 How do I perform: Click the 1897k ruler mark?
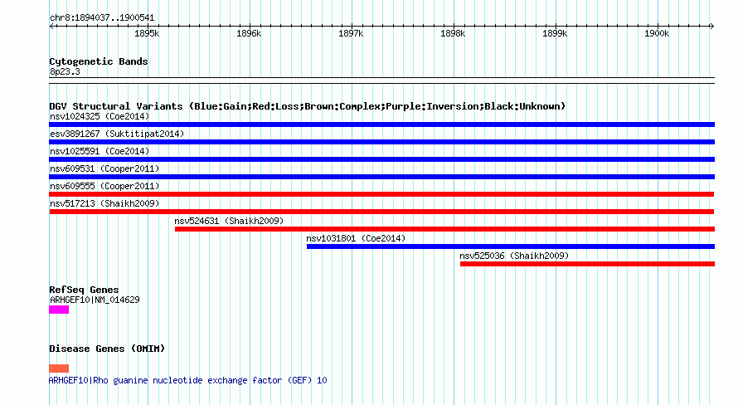[351, 33]
